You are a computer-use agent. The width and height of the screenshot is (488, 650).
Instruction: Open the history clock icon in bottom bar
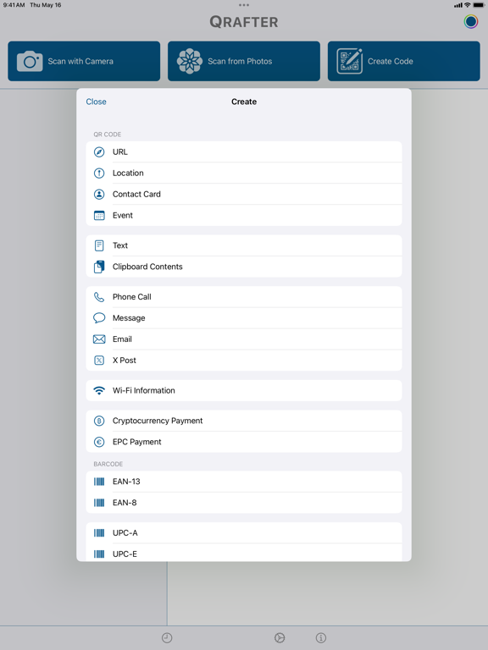coord(167,638)
